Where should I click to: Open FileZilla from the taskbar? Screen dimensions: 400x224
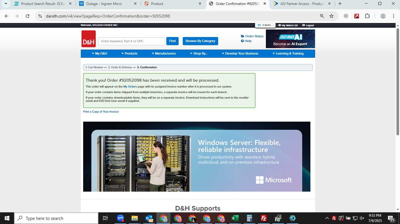(264, 218)
